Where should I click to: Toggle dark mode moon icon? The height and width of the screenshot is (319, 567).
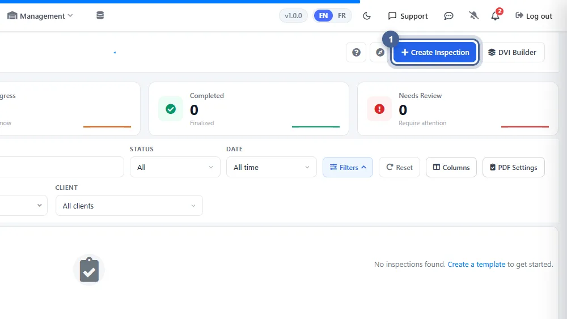[367, 16]
